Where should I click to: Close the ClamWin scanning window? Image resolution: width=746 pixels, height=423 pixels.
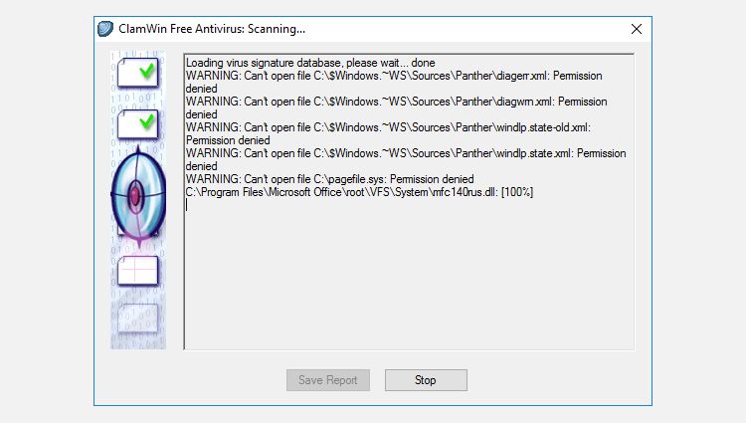[637, 29]
